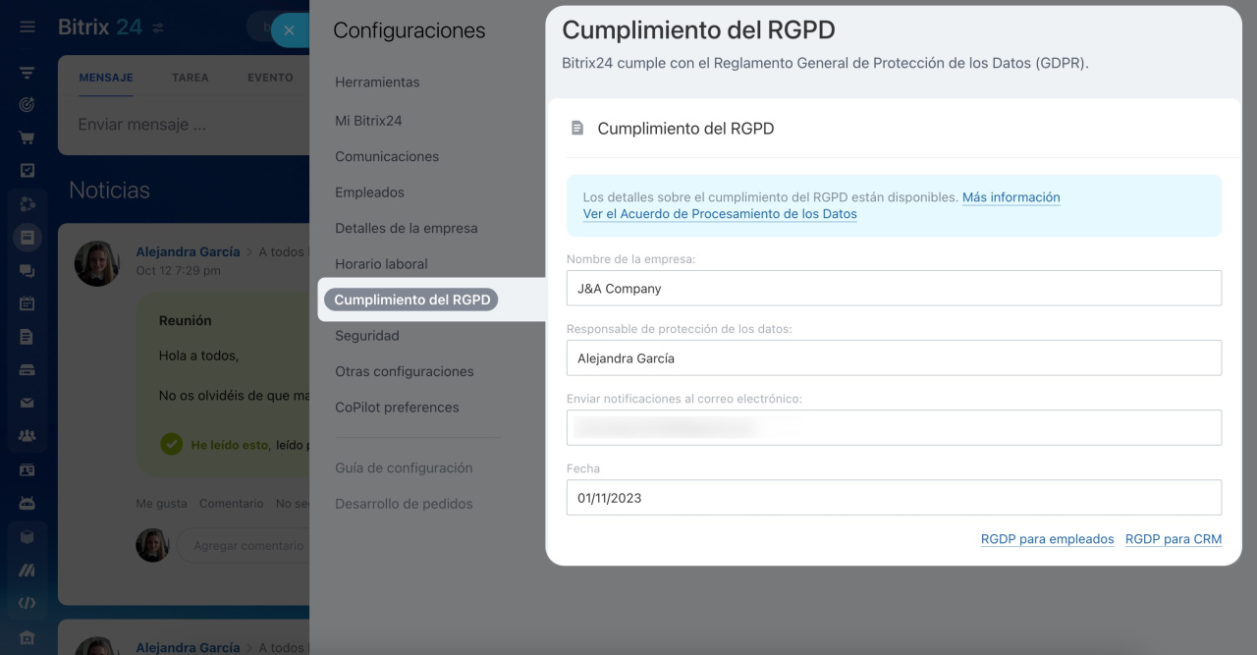Click the document icon next to Cumplimiento del RGPD
Image resolution: width=1257 pixels, height=655 pixels.
point(577,128)
